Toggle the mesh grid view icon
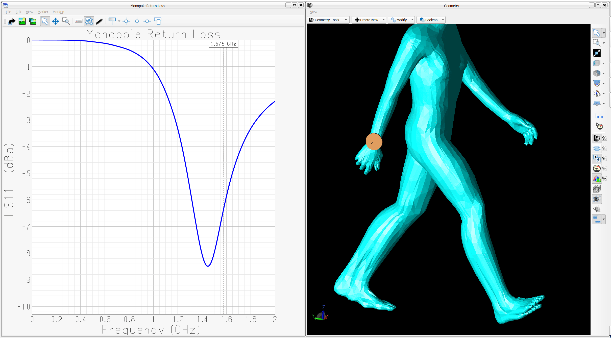 coord(597,189)
